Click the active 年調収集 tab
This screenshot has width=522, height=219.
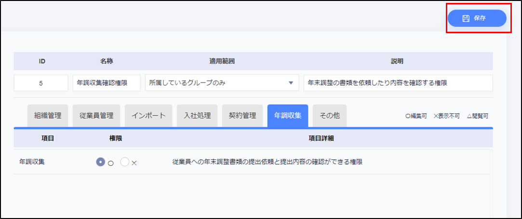tap(288, 116)
